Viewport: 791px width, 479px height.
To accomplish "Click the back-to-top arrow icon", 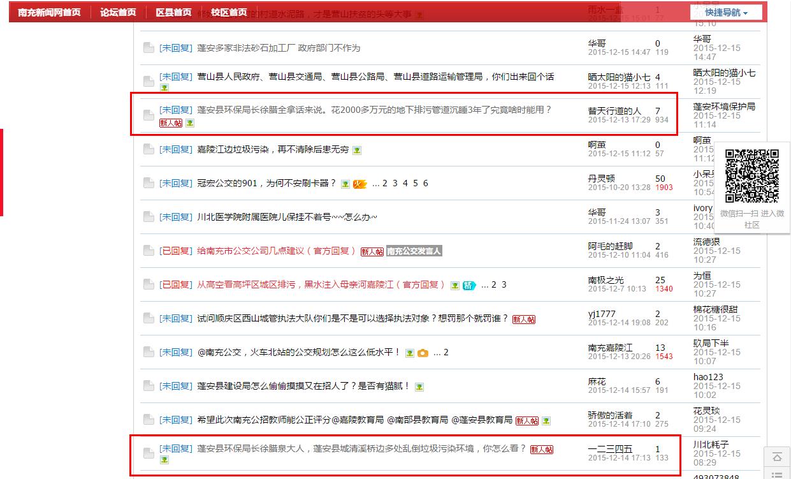I will pos(777,457).
